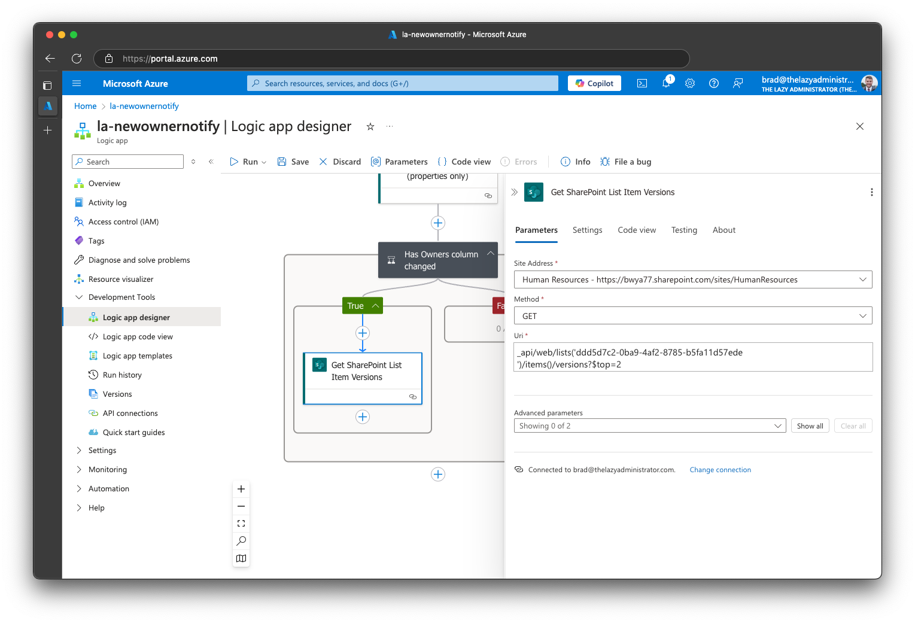Add action below the condition block
The height and width of the screenshot is (623, 915).
click(438, 474)
